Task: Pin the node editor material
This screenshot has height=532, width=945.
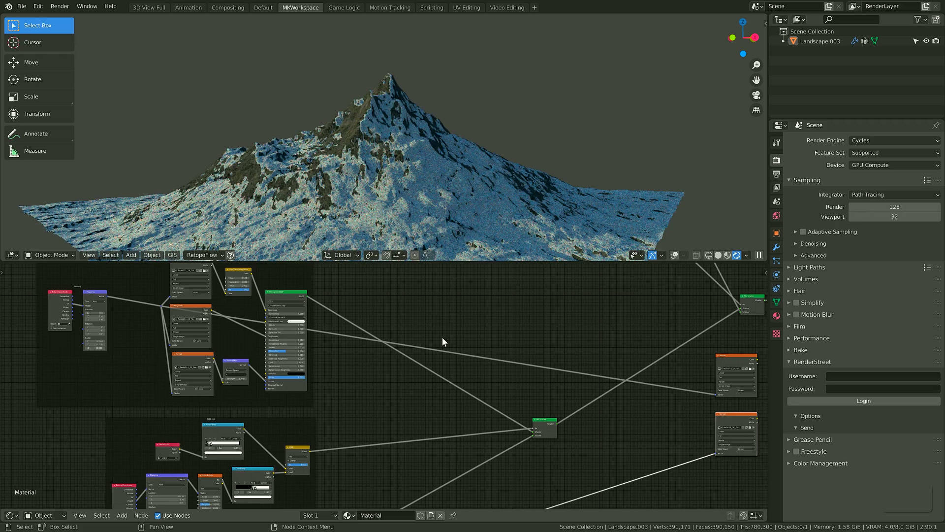Action: 453,516
